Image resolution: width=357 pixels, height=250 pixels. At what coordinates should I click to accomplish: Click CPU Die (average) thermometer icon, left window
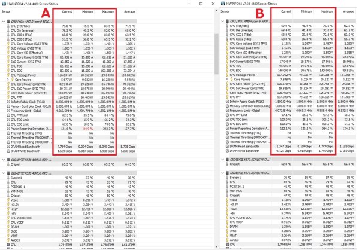click(8, 31)
